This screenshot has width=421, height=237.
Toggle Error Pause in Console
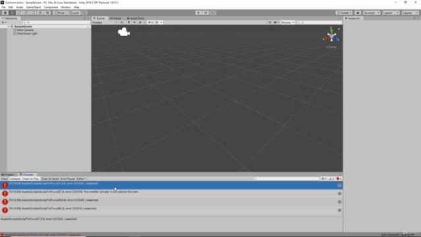[x=68, y=178]
